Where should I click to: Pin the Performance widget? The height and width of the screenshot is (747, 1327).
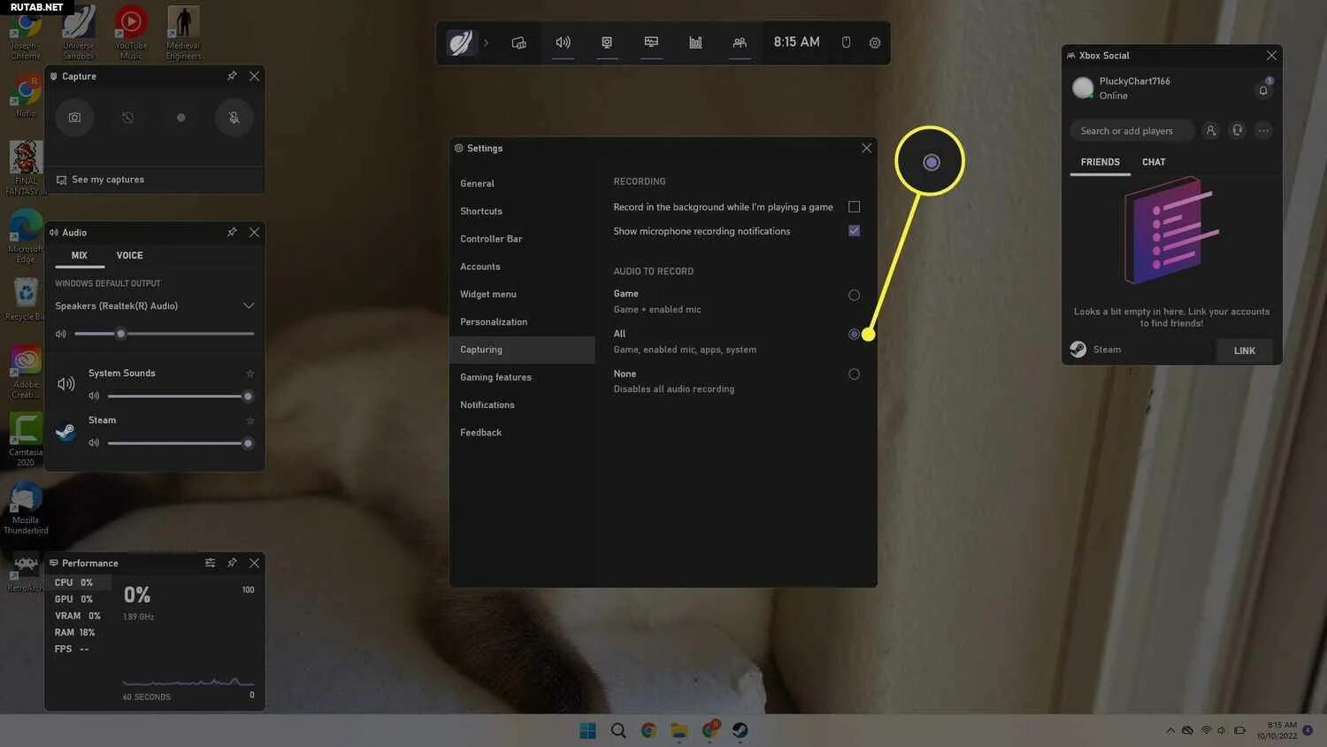coord(232,563)
